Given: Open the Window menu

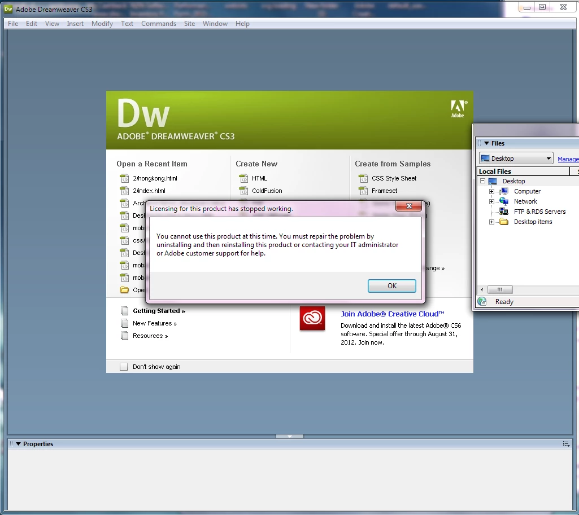Looking at the screenshot, I should tap(215, 24).
